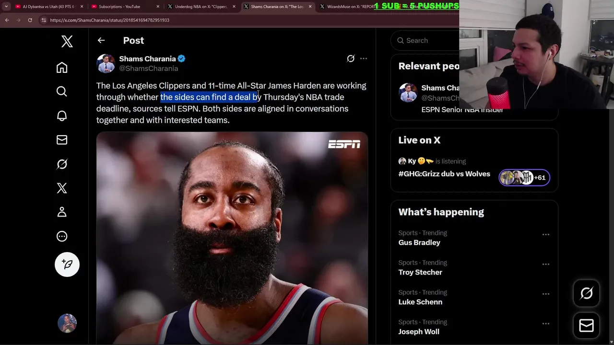
Task: Open Gus Bradley trending topic
Action: pos(419,242)
